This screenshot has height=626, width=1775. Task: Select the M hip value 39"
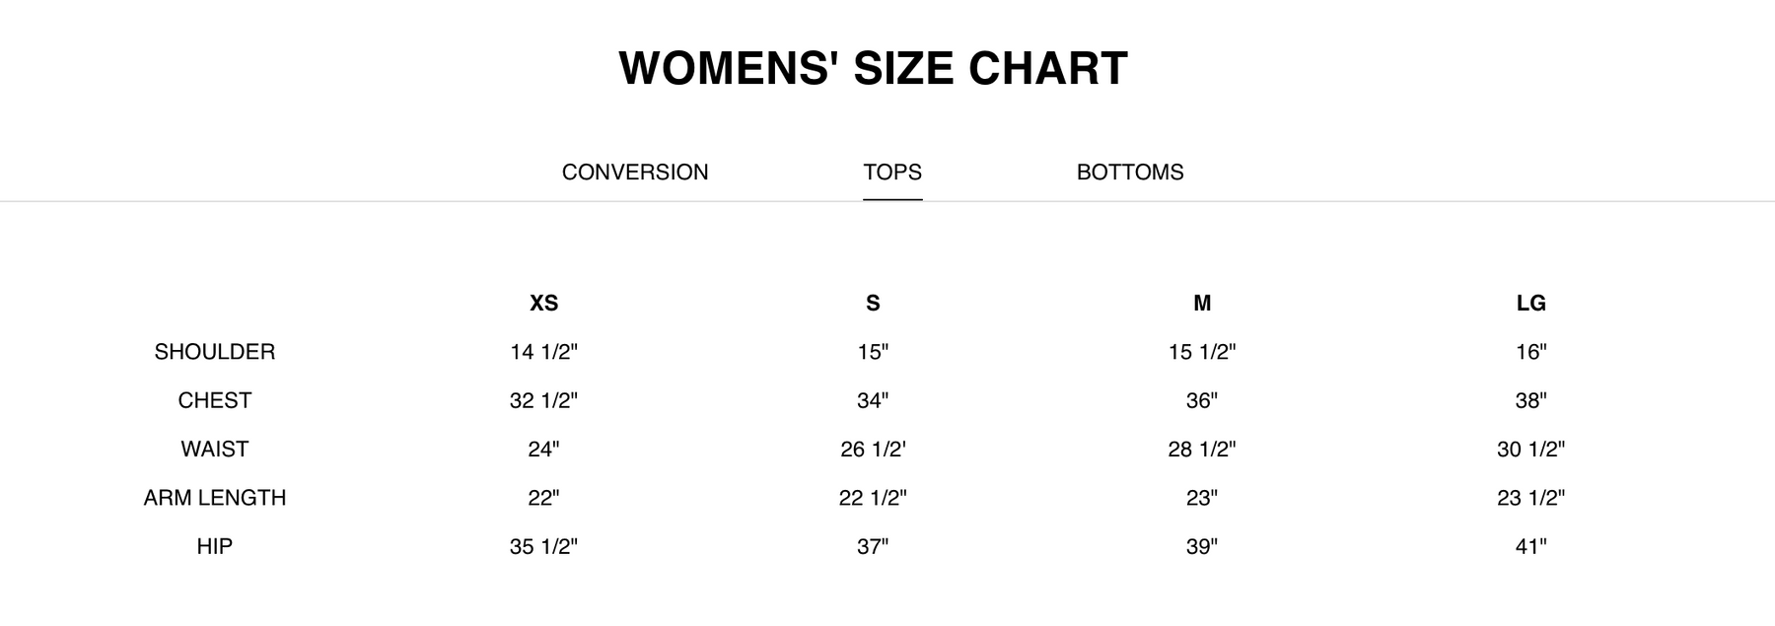point(1202,546)
